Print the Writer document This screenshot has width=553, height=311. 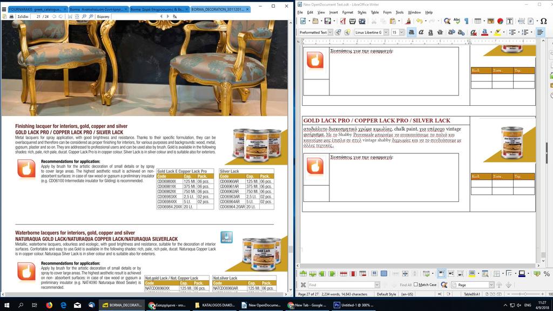click(x=352, y=21)
